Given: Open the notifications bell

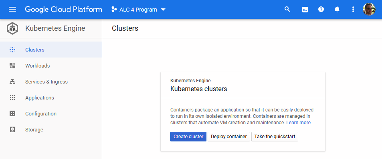Looking at the screenshot, I should pos(337,10).
